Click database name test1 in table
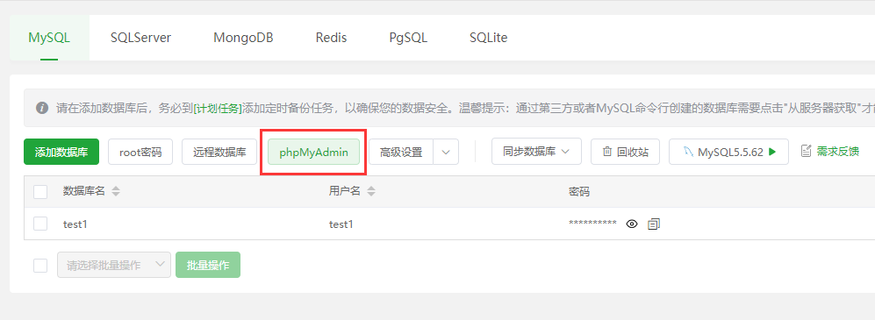Viewport: 875px width, 320px height. coord(75,224)
